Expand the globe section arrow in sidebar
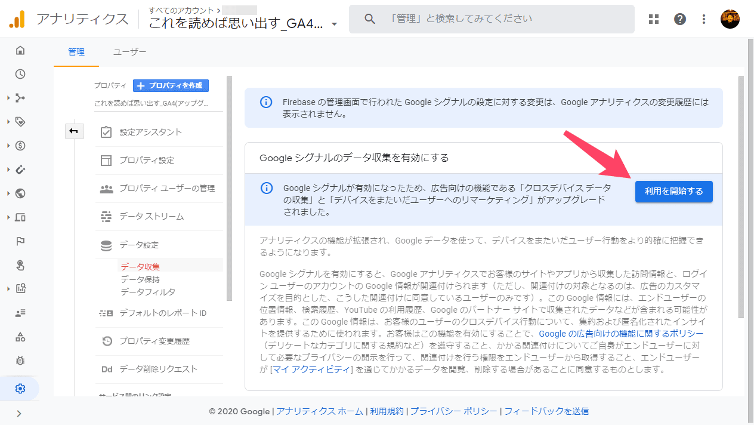The height and width of the screenshot is (425, 754). pos(8,193)
